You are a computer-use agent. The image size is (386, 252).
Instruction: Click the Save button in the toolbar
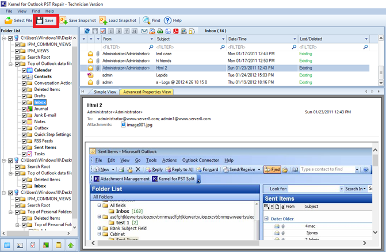click(45, 21)
